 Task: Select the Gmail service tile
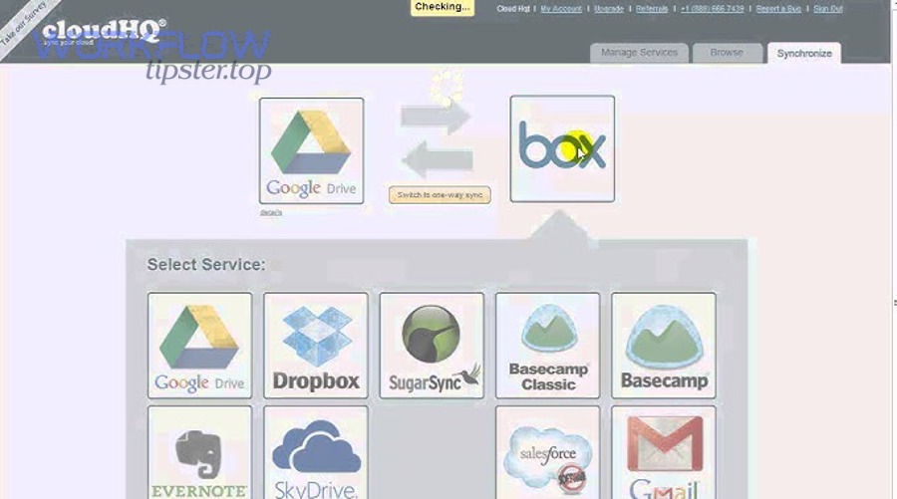click(663, 452)
